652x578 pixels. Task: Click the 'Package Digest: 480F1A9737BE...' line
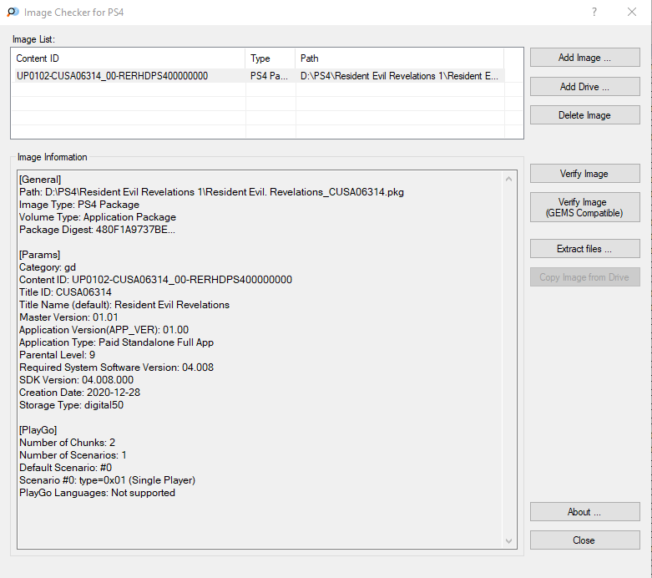97,230
